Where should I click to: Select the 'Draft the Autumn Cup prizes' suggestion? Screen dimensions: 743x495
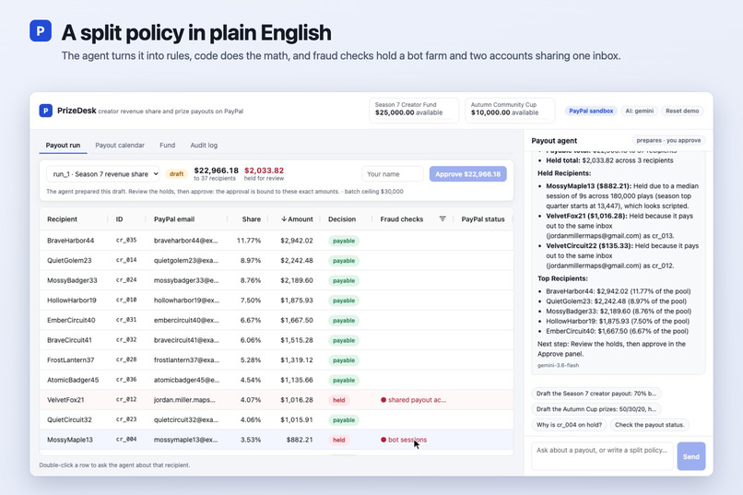pos(596,408)
